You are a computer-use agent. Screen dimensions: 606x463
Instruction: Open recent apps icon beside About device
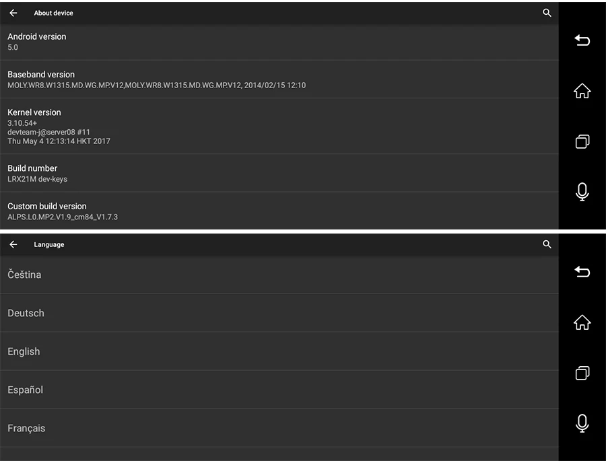tap(582, 141)
